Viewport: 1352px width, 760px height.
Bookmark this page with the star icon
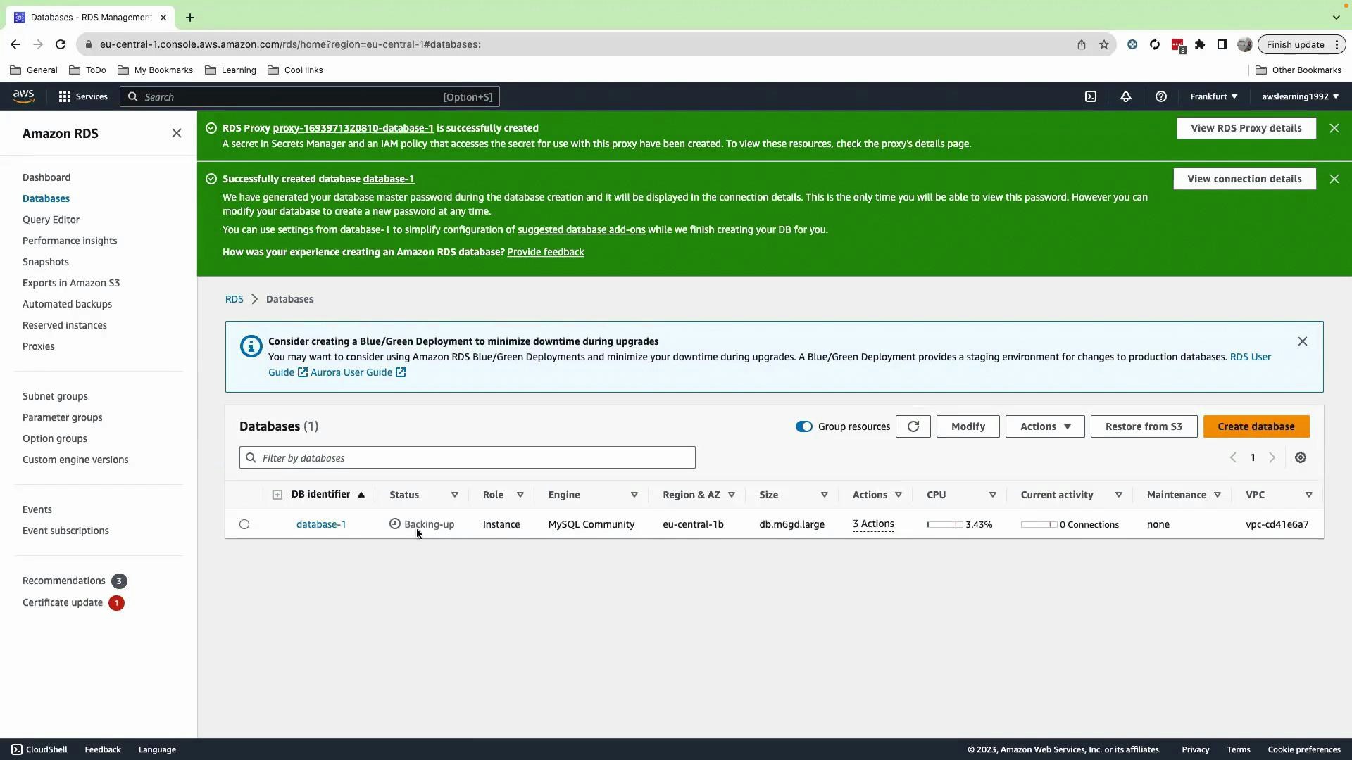click(x=1104, y=44)
